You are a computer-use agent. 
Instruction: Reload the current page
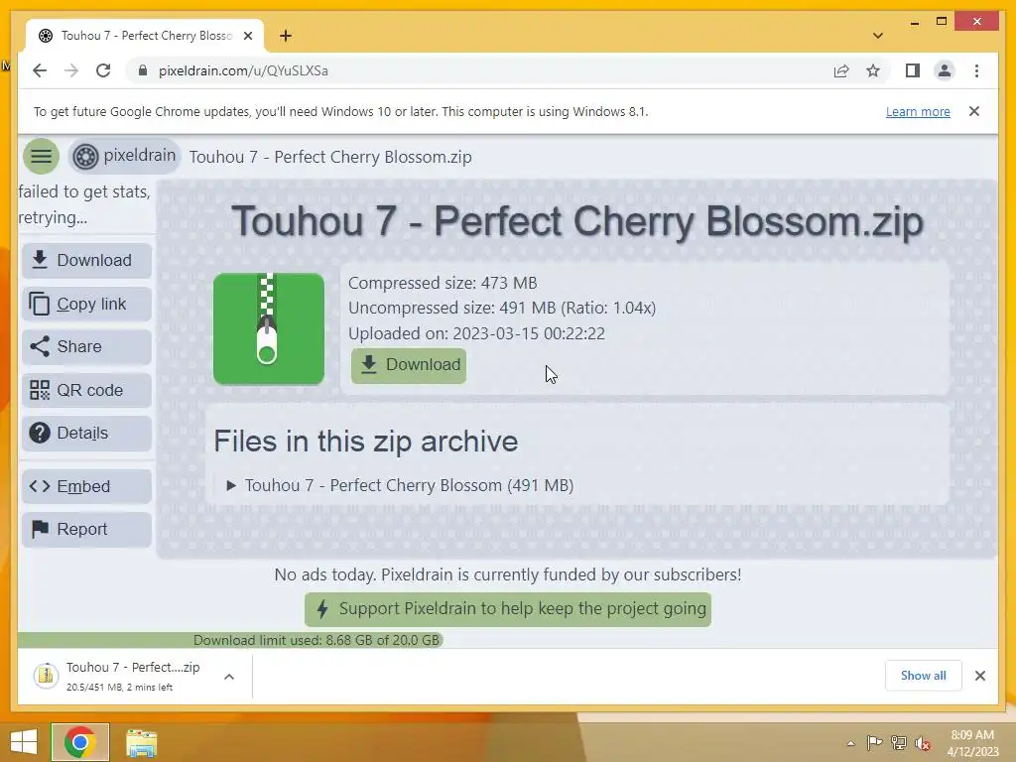pyautogui.click(x=103, y=70)
